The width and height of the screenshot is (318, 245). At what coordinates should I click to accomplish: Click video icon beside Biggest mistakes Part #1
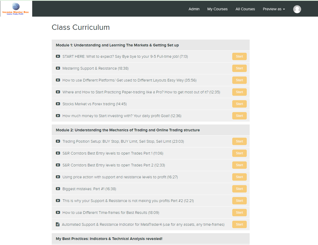pos(58,189)
